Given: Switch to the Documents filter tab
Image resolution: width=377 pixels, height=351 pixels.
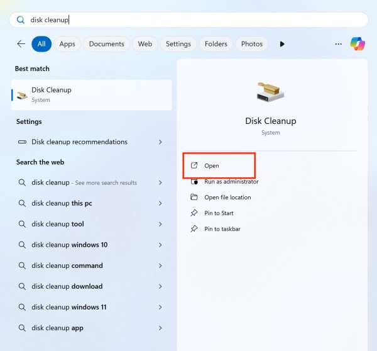Looking at the screenshot, I should click(107, 44).
